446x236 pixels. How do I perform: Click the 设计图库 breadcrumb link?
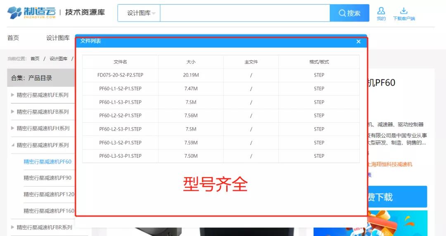[x=58, y=58]
